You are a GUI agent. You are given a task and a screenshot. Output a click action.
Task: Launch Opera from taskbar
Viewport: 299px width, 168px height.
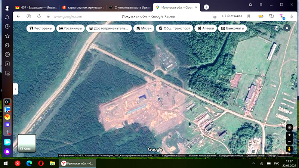click(41, 164)
